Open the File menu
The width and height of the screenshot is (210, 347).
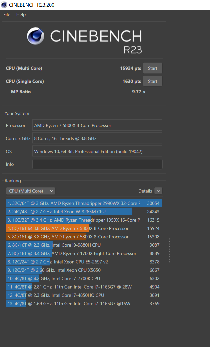[x=7, y=15]
